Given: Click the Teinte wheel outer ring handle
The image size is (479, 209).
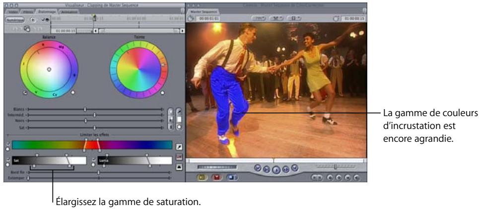Looking at the screenshot, I should click(163, 65).
